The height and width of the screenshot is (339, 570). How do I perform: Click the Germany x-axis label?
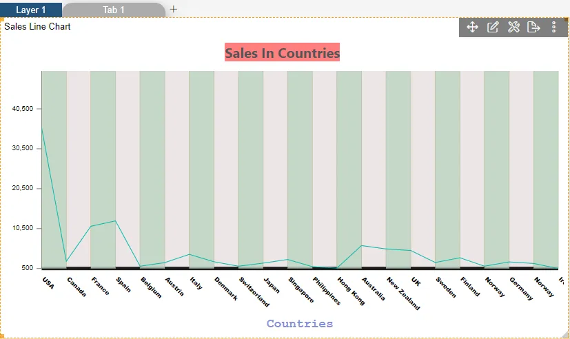(521, 289)
